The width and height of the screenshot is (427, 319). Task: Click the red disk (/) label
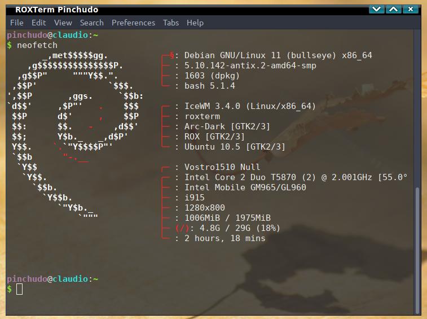(x=182, y=228)
